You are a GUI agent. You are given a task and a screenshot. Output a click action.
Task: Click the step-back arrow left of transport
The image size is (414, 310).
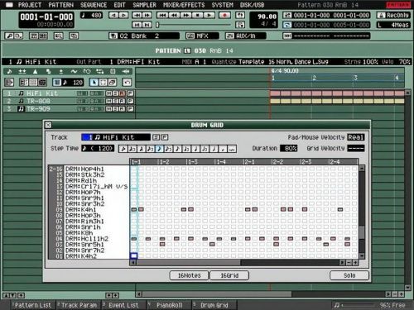click(114, 16)
